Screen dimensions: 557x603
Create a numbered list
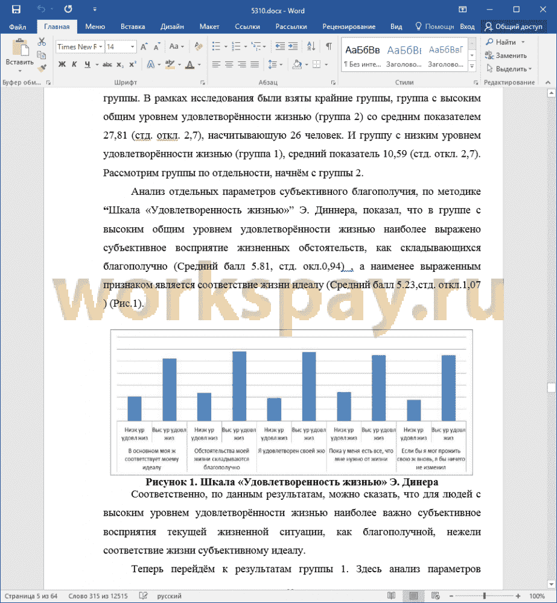pos(237,47)
